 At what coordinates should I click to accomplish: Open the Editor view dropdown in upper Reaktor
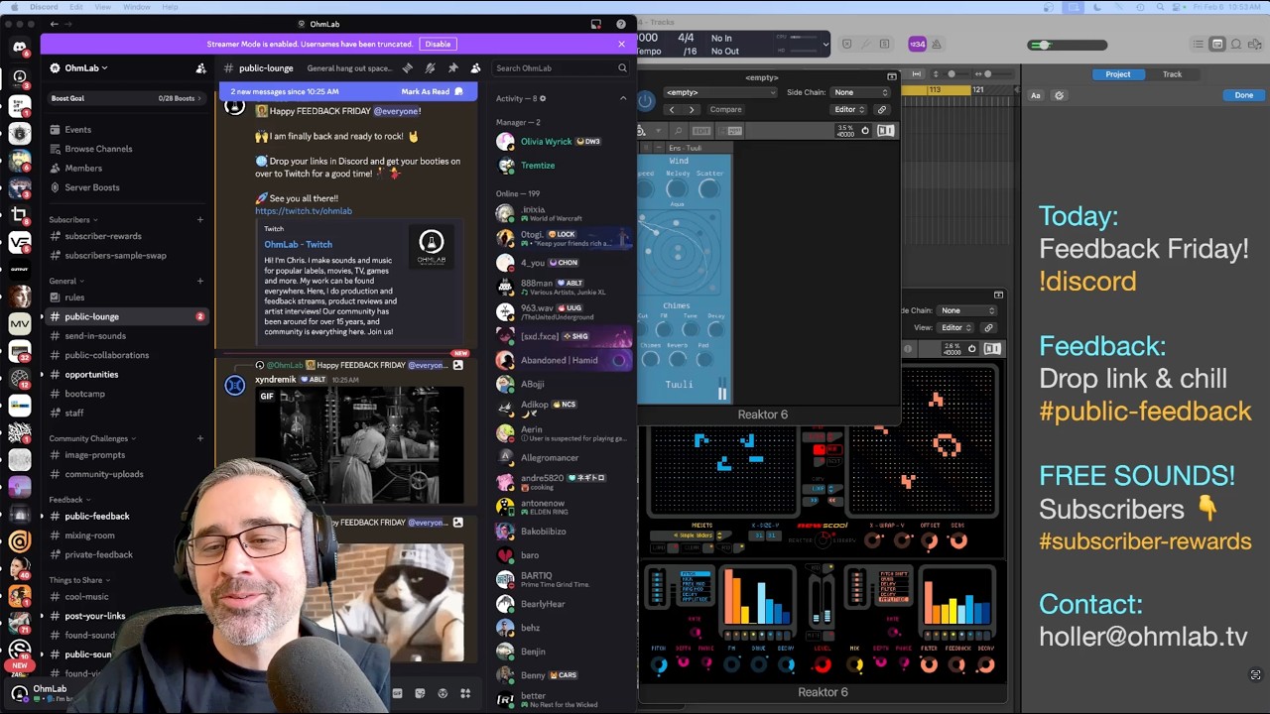[x=849, y=109]
